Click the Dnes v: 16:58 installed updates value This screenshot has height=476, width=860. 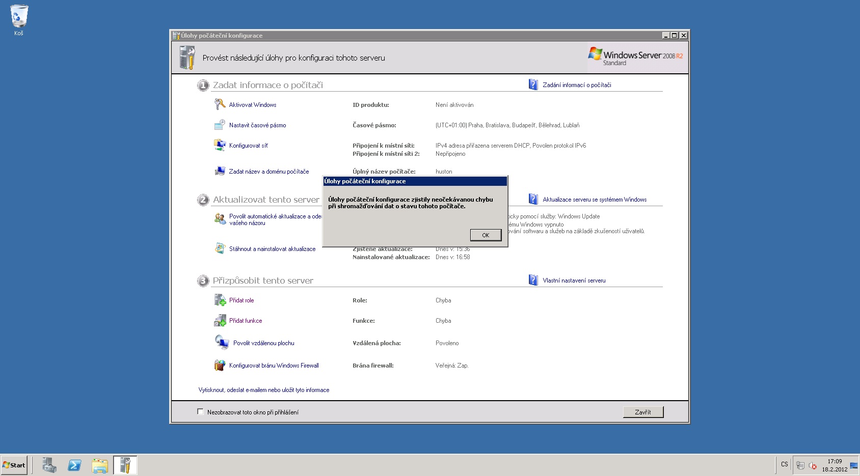tap(453, 257)
